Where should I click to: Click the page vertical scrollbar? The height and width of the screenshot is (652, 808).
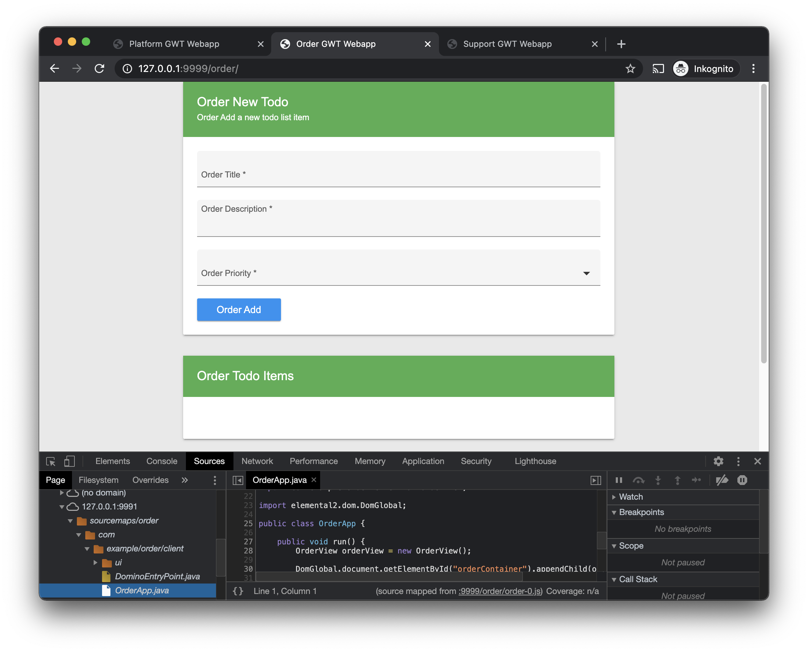(763, 224)
